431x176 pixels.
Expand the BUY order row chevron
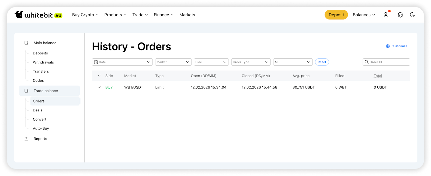coord(99,87)
